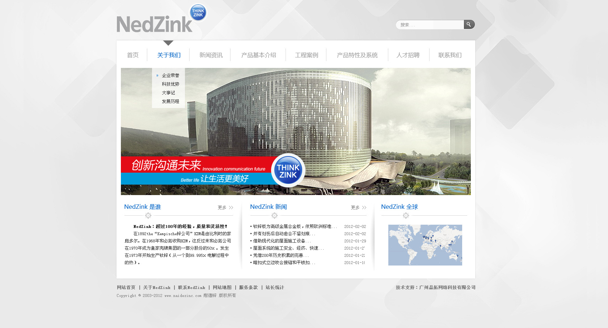
Task: Open the 联系我们 navigation item
Action: [450, 55]
